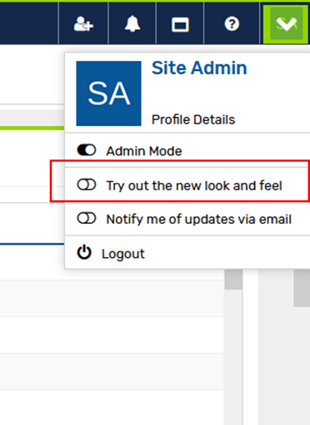Collapse the user menu using green chevron

286,24
